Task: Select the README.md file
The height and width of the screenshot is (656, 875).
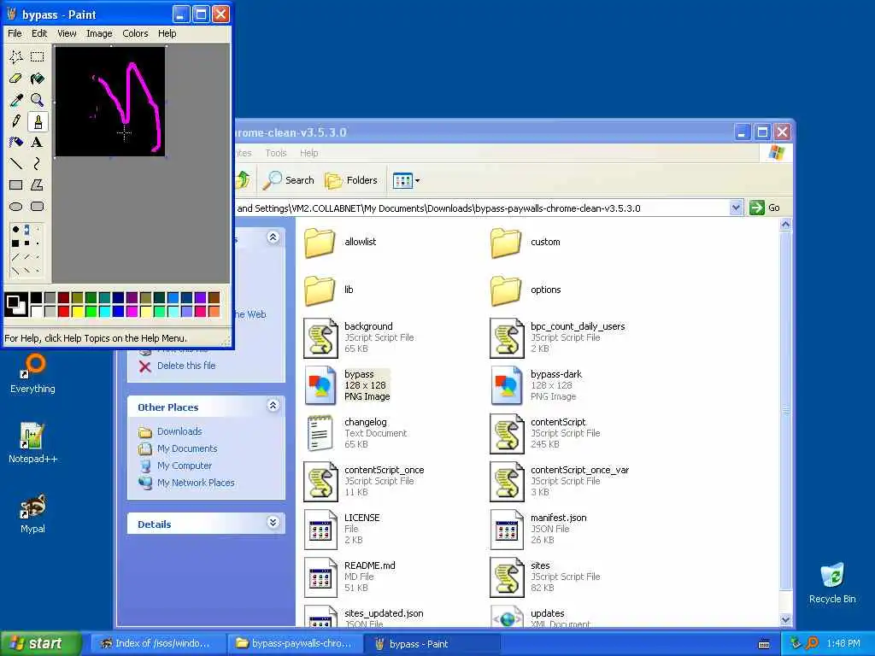Action: pyautogui.click(x=349, y=577)
